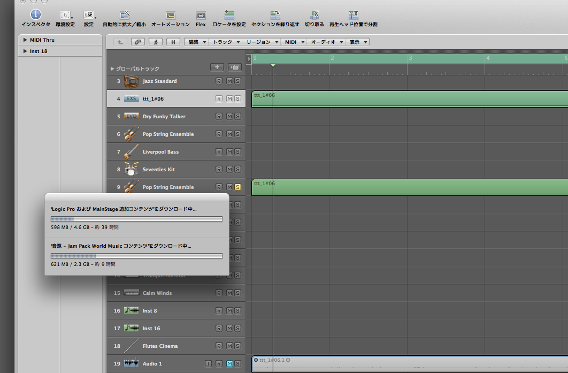Click the オートメーション (Automation) icon
The height and width of the screenshot is (373, 568).
pyautogui.click(x=170, y=16)
